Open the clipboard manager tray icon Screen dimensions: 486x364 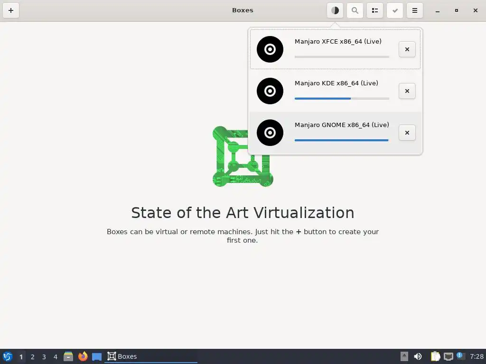click(x=436, y=356)
